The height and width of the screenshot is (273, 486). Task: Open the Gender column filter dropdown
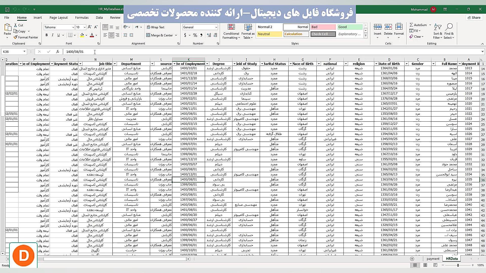pyautogui.click(x=407, y=64)
